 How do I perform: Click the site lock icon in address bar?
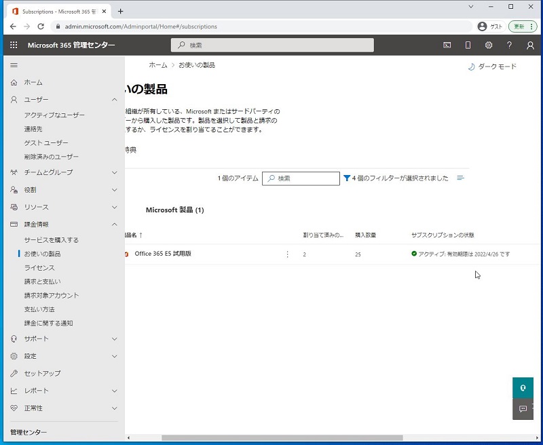58,26
